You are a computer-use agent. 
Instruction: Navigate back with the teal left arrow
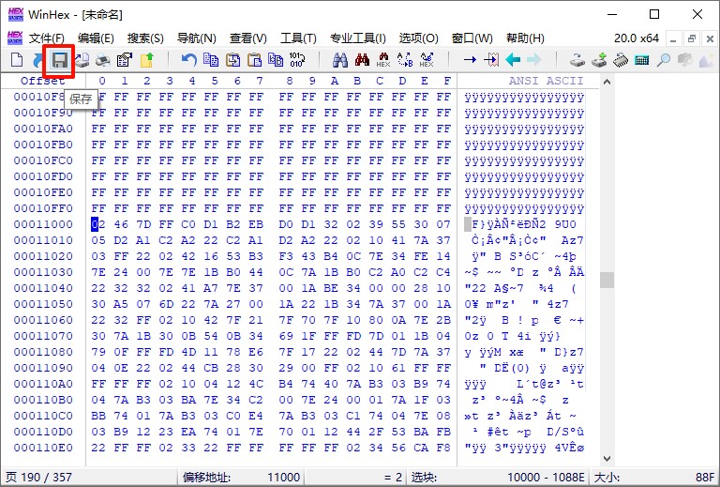click(x=513, y=60)
